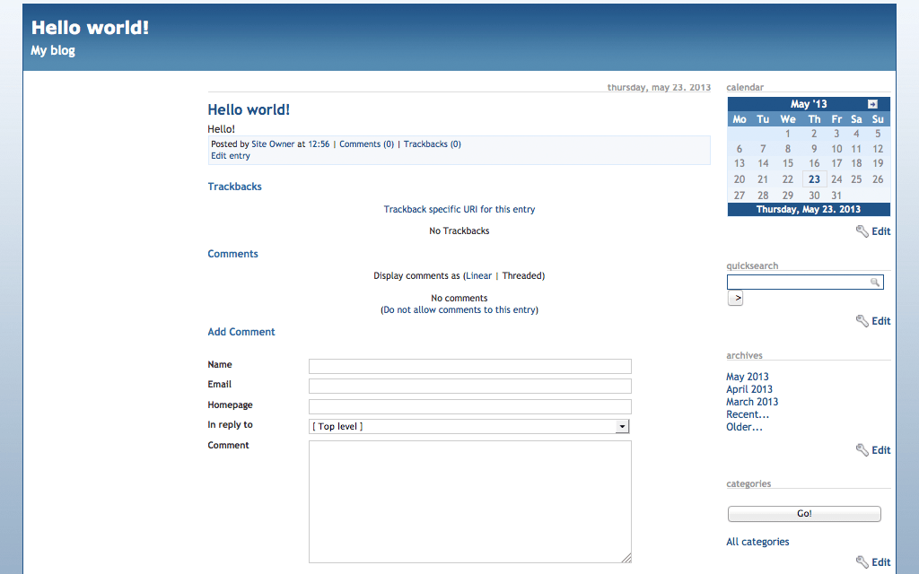
Task: Click the 'Edit entry' link
Action: click(231, 156)
